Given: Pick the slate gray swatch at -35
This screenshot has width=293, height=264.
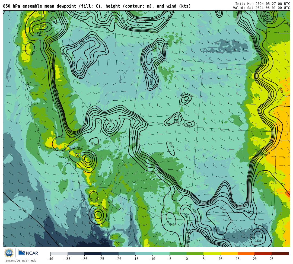Looking at the screenshot, I should pos(76,253).
